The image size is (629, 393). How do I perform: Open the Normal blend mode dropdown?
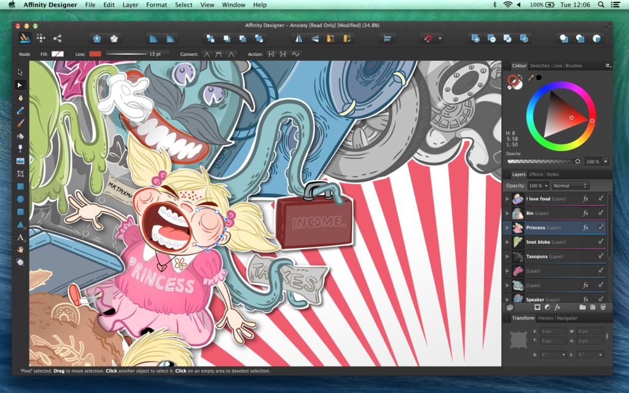570,185
